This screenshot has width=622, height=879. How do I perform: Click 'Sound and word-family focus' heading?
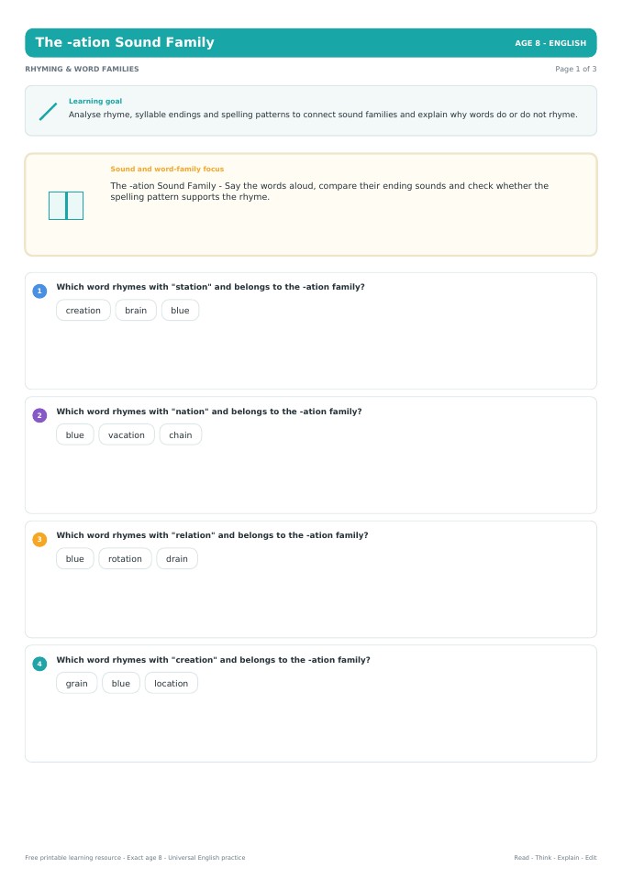[167, 169]
